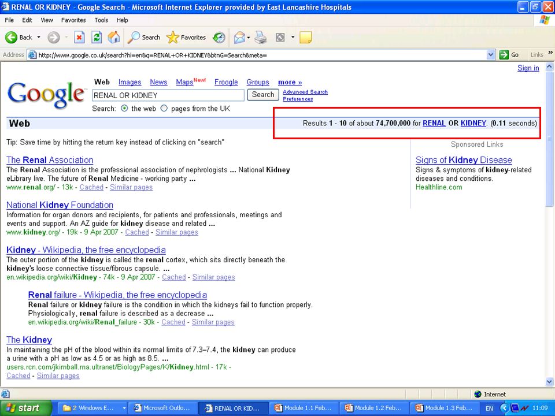Open 'Kidney - Wikipedia' result link
This screenshot has width=555, height=416.
tap(86, 250)
